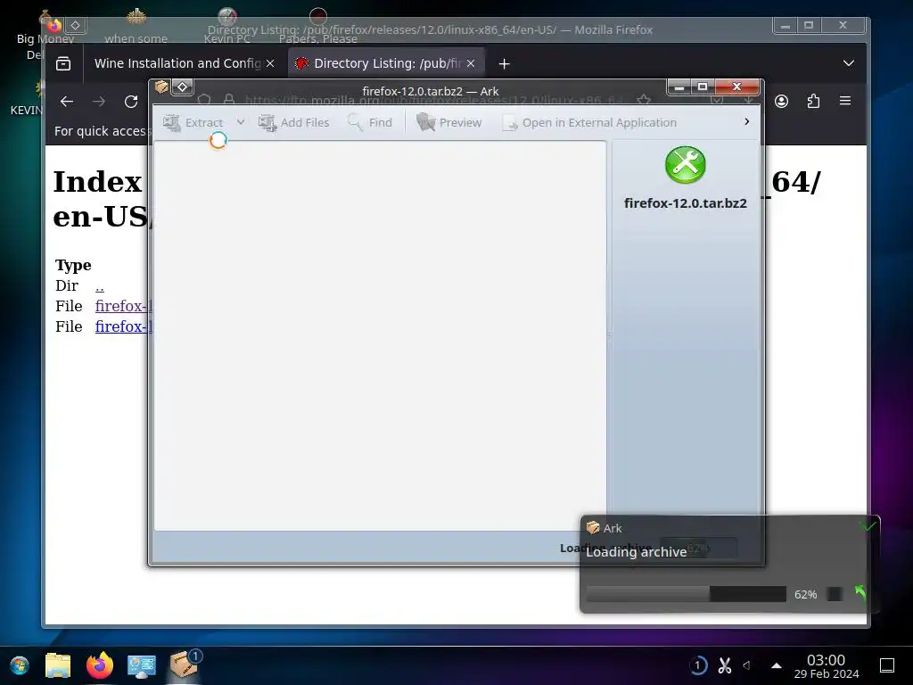Open parent directory link '..'

[x=100, y=286]
